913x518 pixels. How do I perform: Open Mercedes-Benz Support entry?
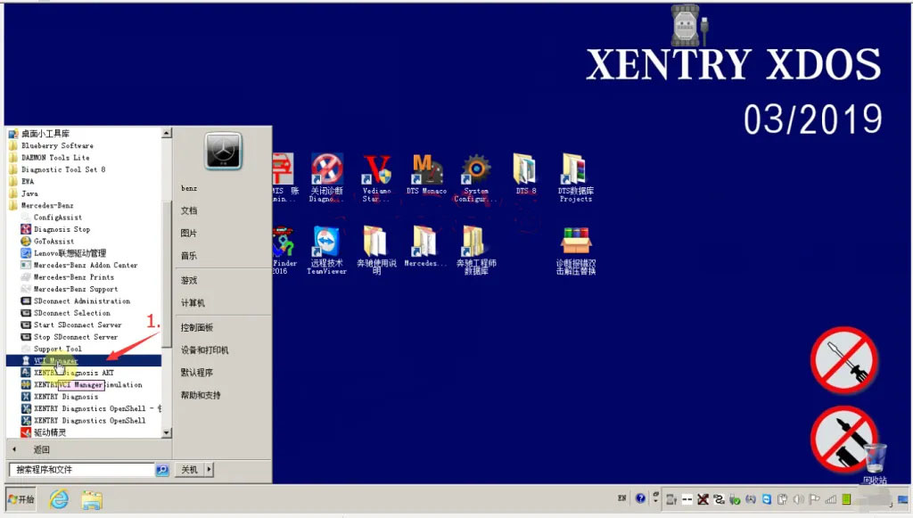tap(70, 289)
